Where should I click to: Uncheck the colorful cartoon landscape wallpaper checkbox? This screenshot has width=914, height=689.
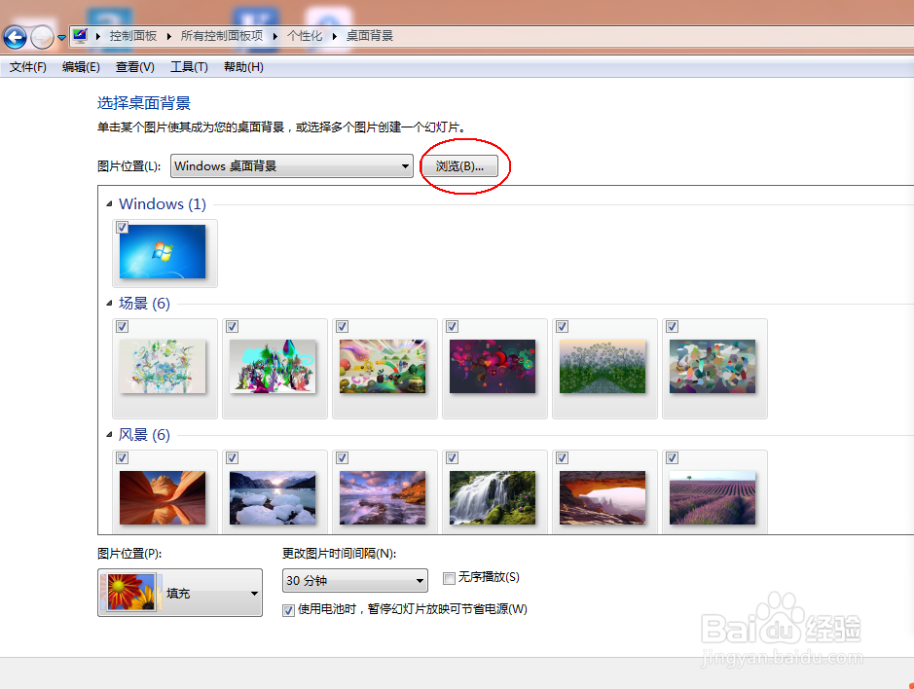click(343, 326)
